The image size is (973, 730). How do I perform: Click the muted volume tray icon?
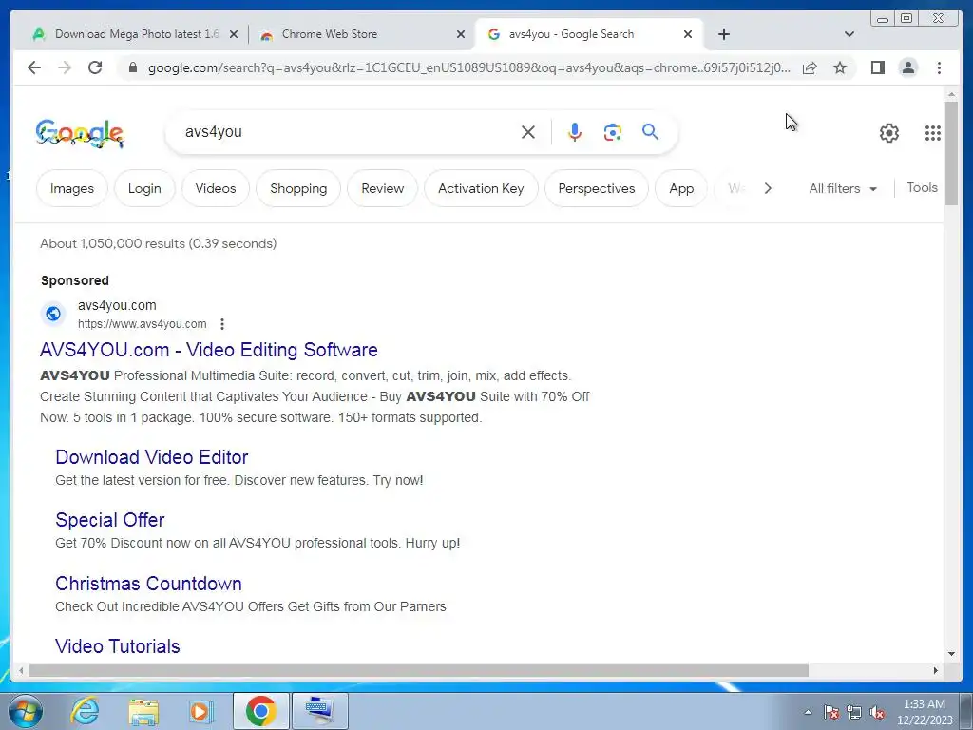point(877,713)
